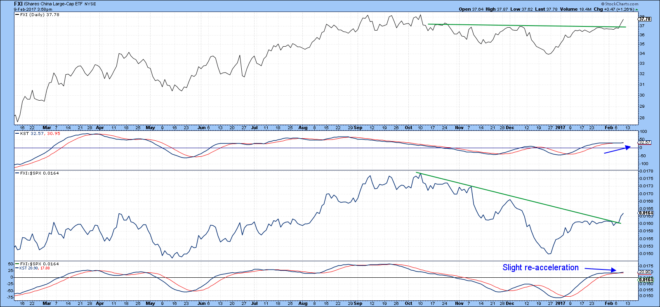Click the 37.78 last-price tag on the price axis
The height and width of the screenshot is (307, 660).
[645, 19]
